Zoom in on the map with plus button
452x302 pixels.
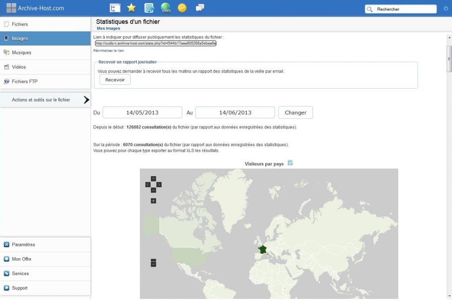(153, 201)
